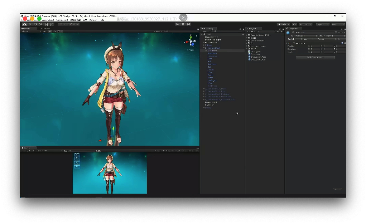This screenshot has height=224, width=366.
Task: Click Project search by label icon
Action: 281,31
